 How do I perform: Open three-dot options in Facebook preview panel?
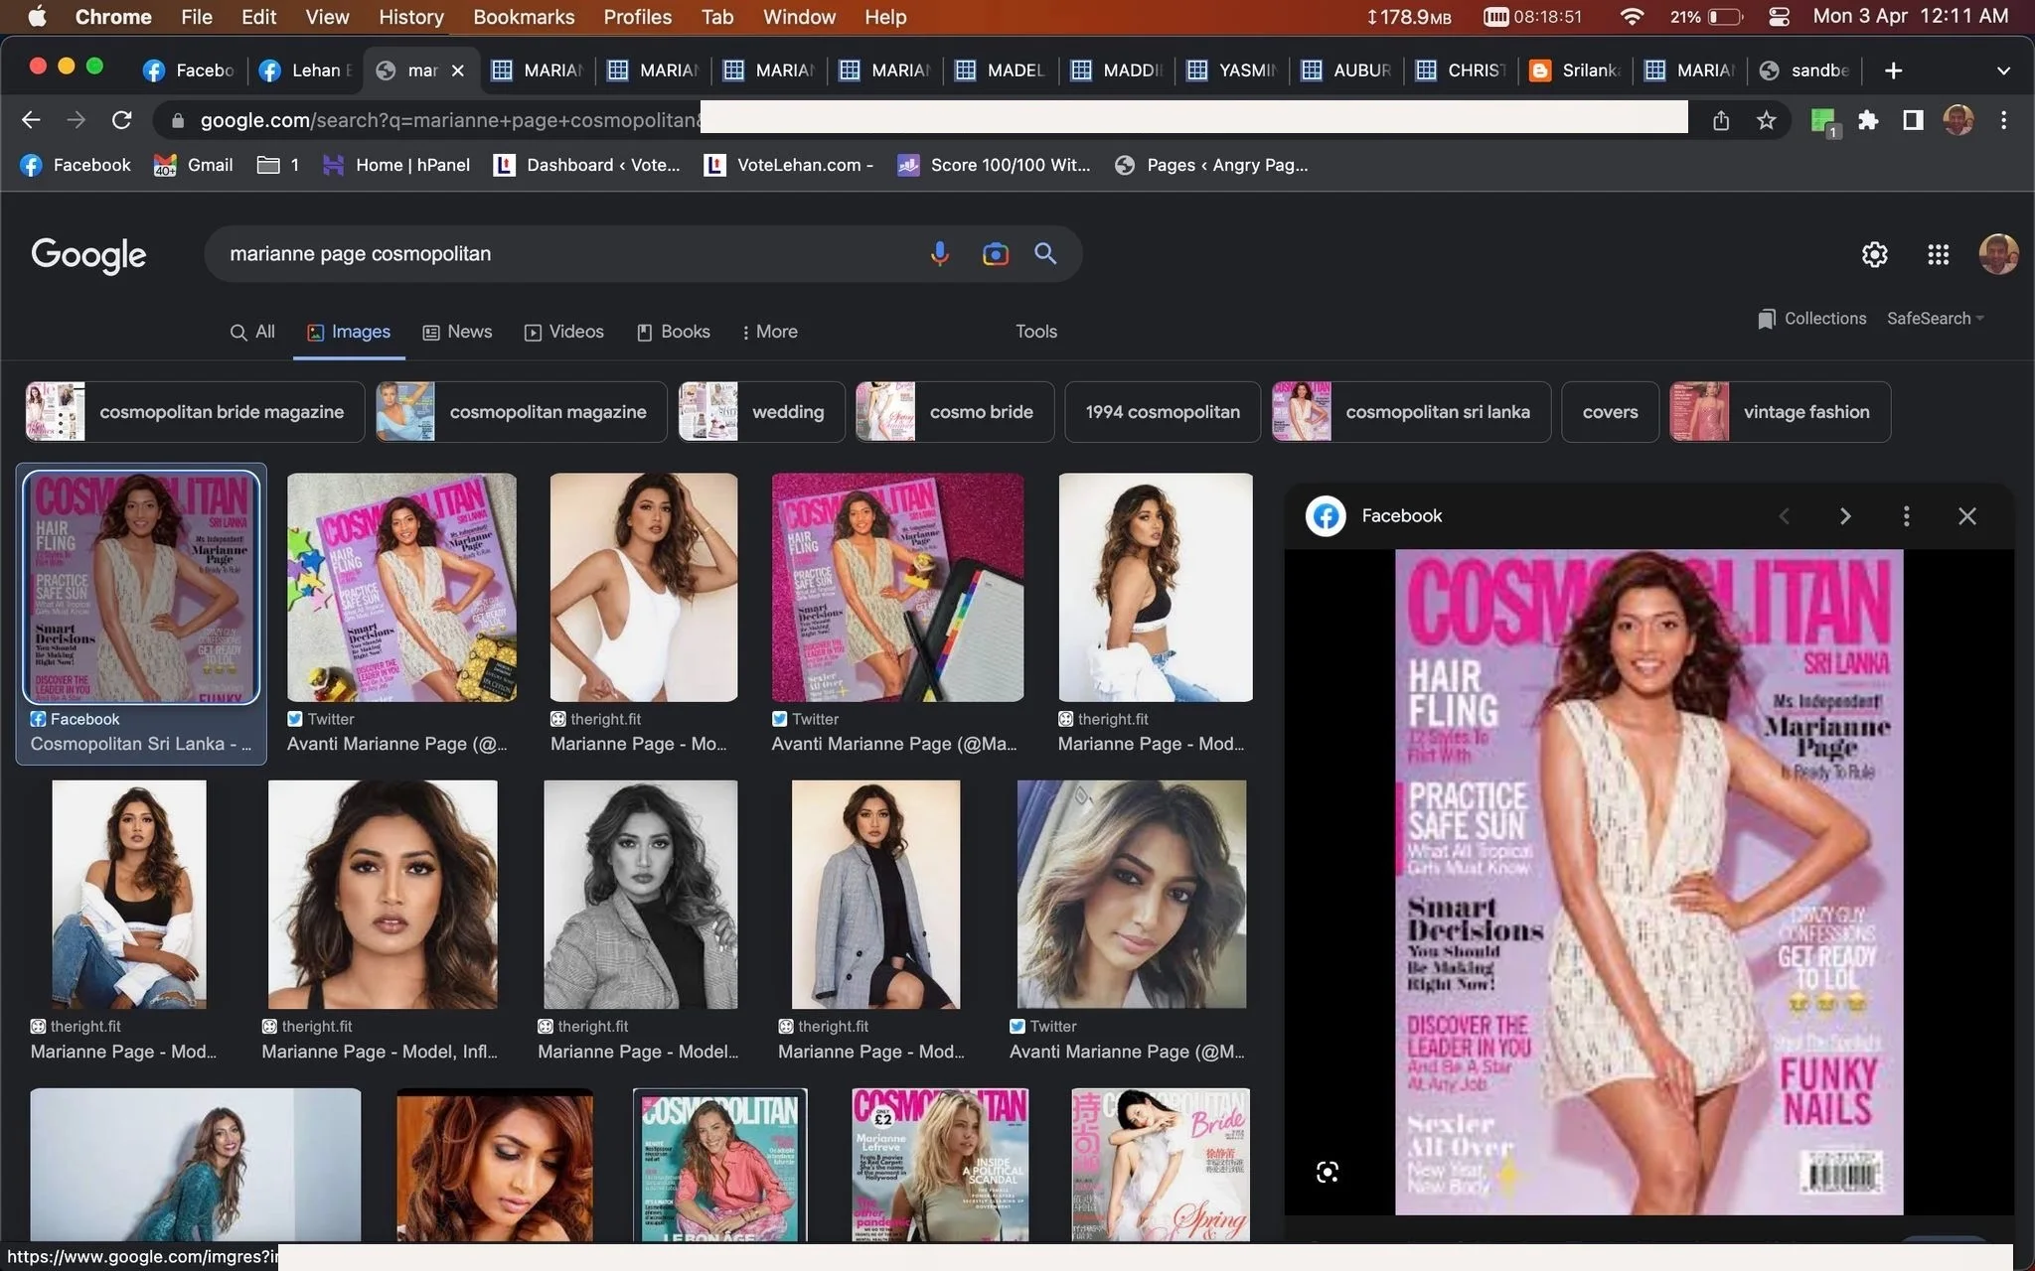[x=1906, y=516]
